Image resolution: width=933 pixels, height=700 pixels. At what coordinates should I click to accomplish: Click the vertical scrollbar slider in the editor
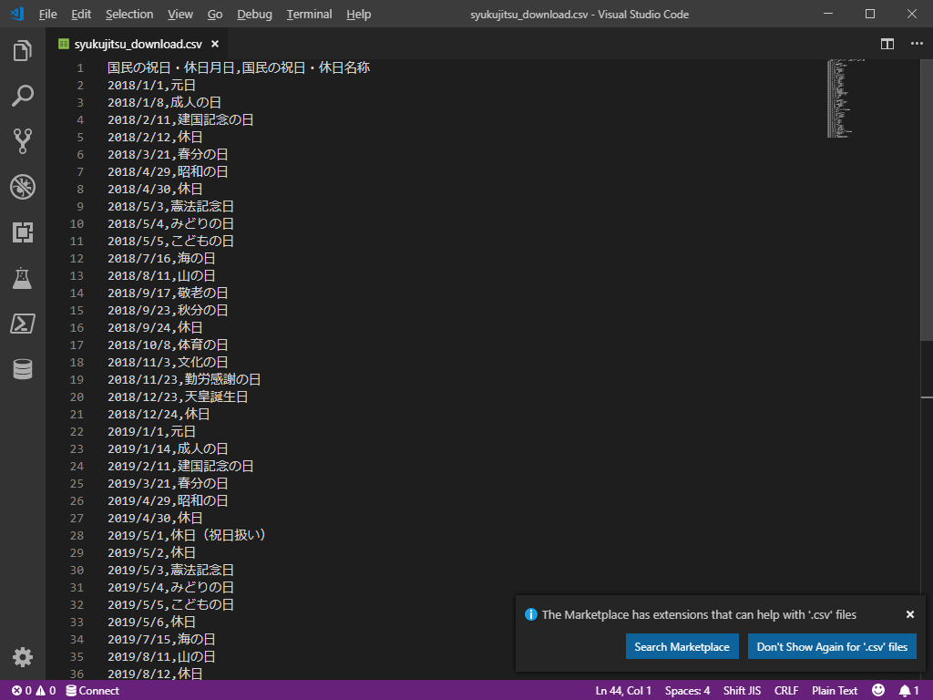tap(927, 201)
